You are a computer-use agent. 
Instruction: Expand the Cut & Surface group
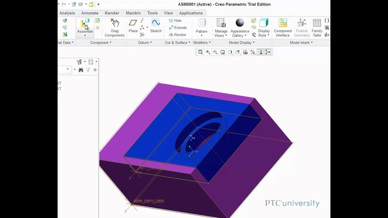[x=178, y=43]
